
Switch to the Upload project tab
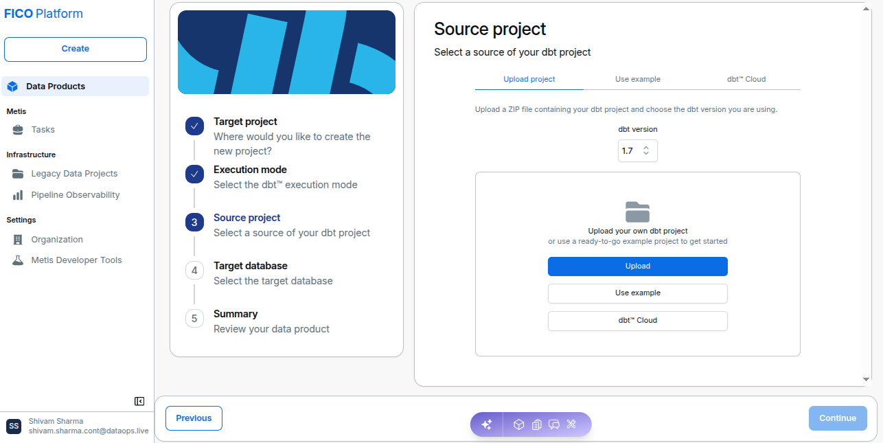pos(529,79)
